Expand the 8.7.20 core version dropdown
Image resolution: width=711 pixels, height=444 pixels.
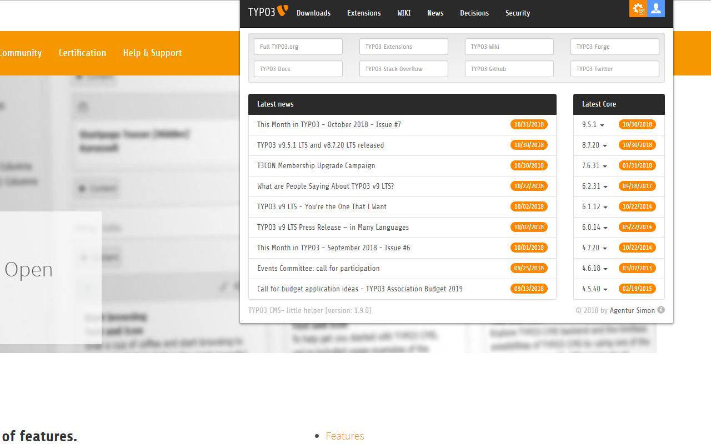tap(594, 145)
